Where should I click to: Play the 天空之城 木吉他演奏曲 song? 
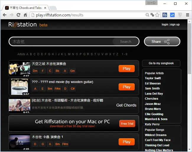126,69
